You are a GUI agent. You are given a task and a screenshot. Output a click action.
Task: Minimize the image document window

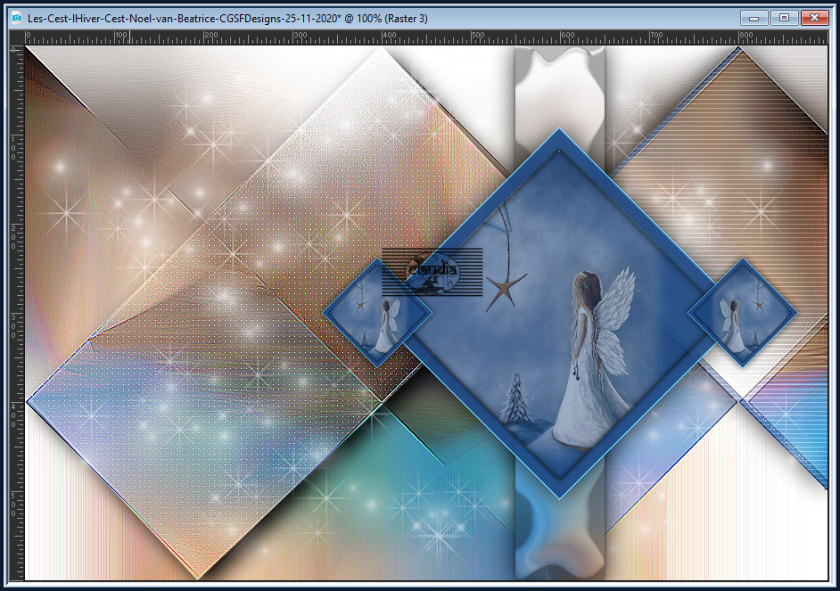click(x=754, y=18)
